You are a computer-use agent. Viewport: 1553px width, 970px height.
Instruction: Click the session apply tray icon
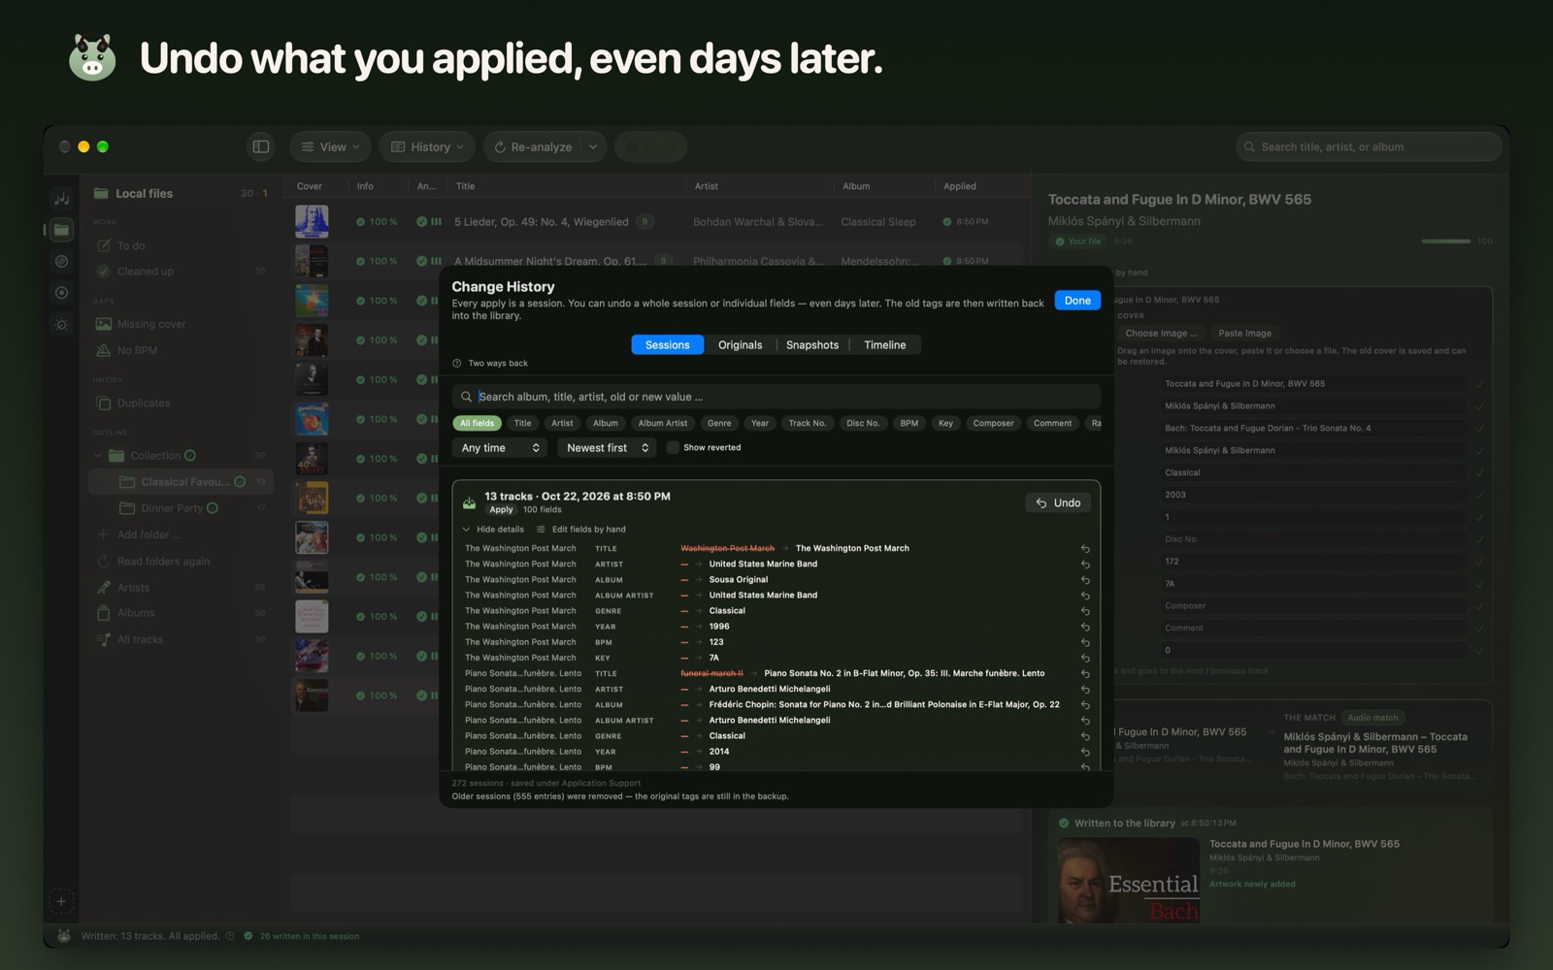pos(469,502)
